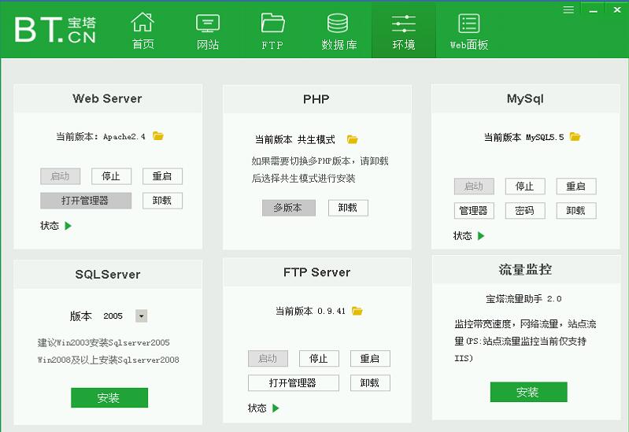Minimize the BT panel window
This screenshot has height=432, width=629.
pos(594,9)
